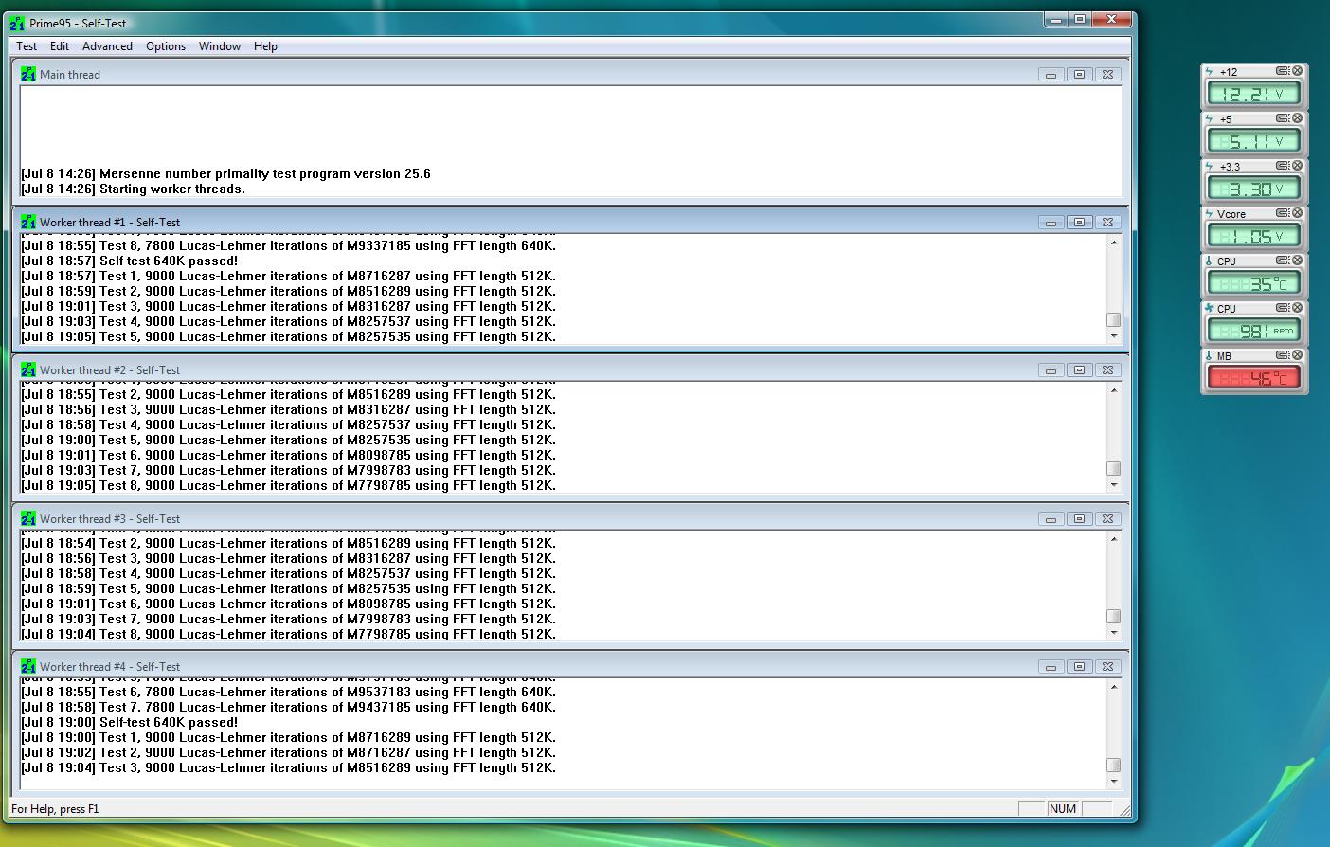Screen dimensions: 1330x847
Task: Maximize the Main thread child window
Action: [1079, 74]
